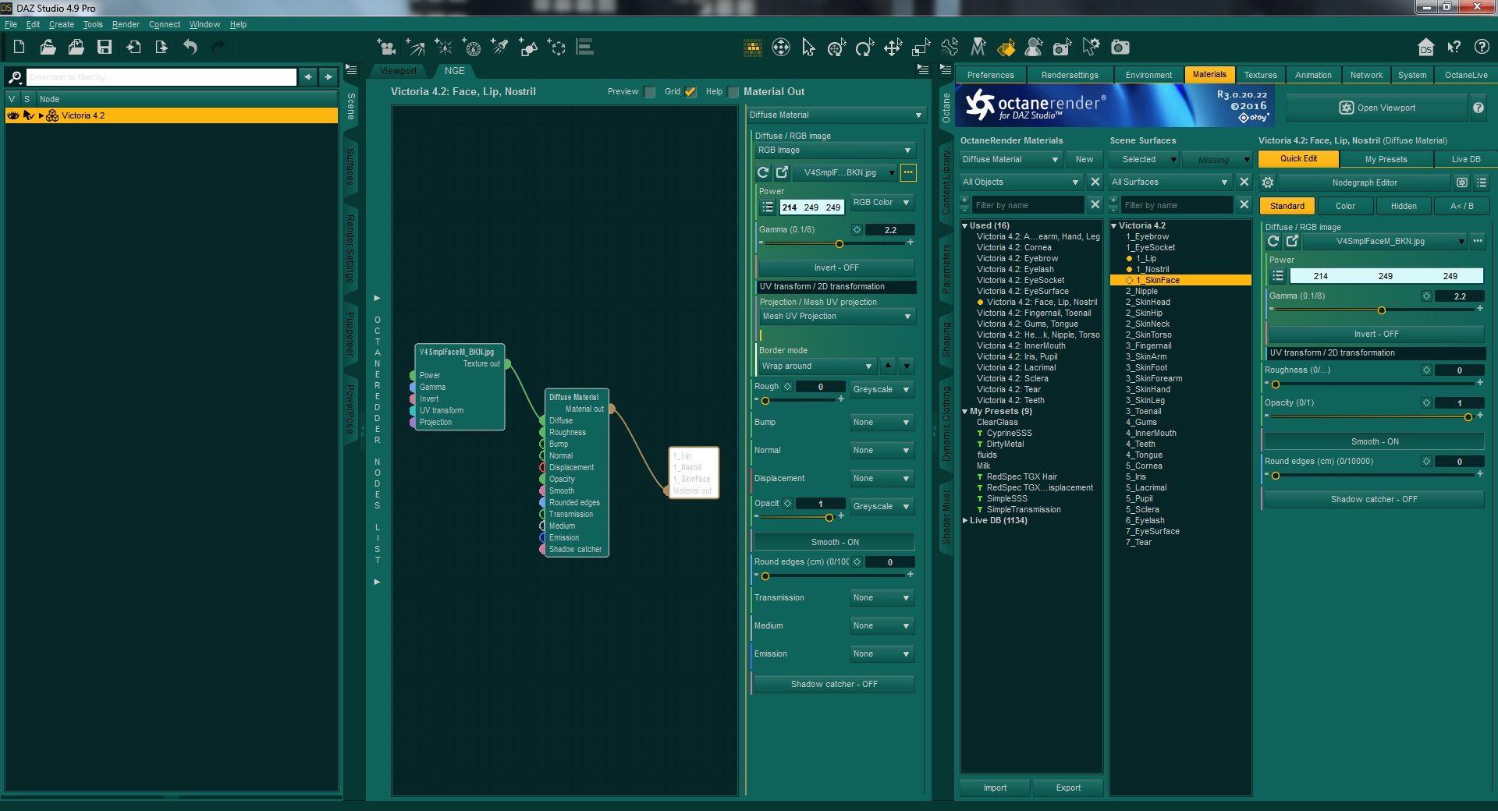Click the DS home icon
1498x811 pixels.
[1426, 47]
